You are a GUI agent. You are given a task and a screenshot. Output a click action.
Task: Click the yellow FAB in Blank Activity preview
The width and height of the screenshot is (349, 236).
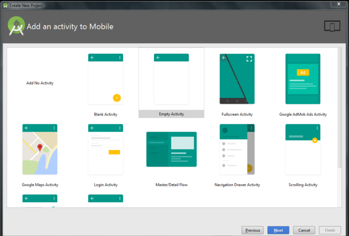[117, 98]
